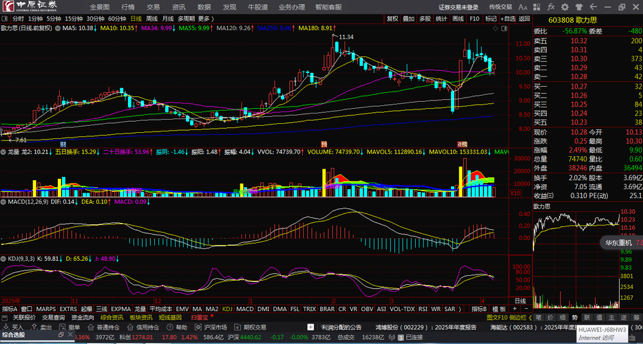Open the grid layout icon in title bar

(x=537, y=7)
